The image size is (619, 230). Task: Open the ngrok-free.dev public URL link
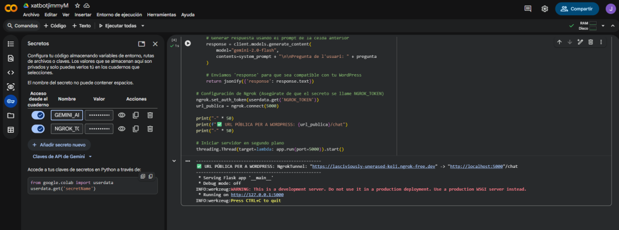click(x=374, y=167)
